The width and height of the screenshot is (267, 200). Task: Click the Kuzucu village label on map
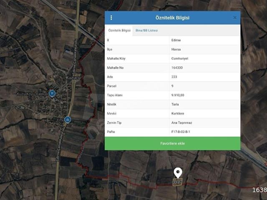tap(73, 78)
